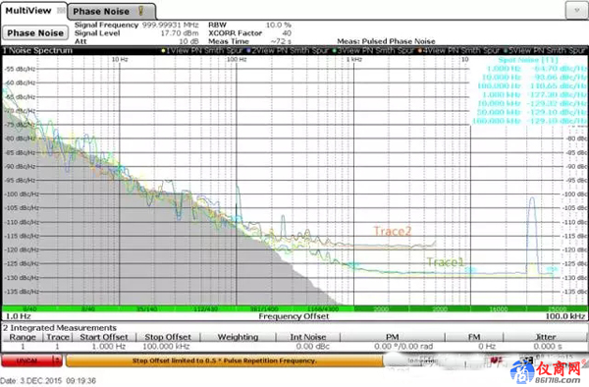Click the 16000 progress bar segment
Screen dimensions: 589x387
[499, 308]
